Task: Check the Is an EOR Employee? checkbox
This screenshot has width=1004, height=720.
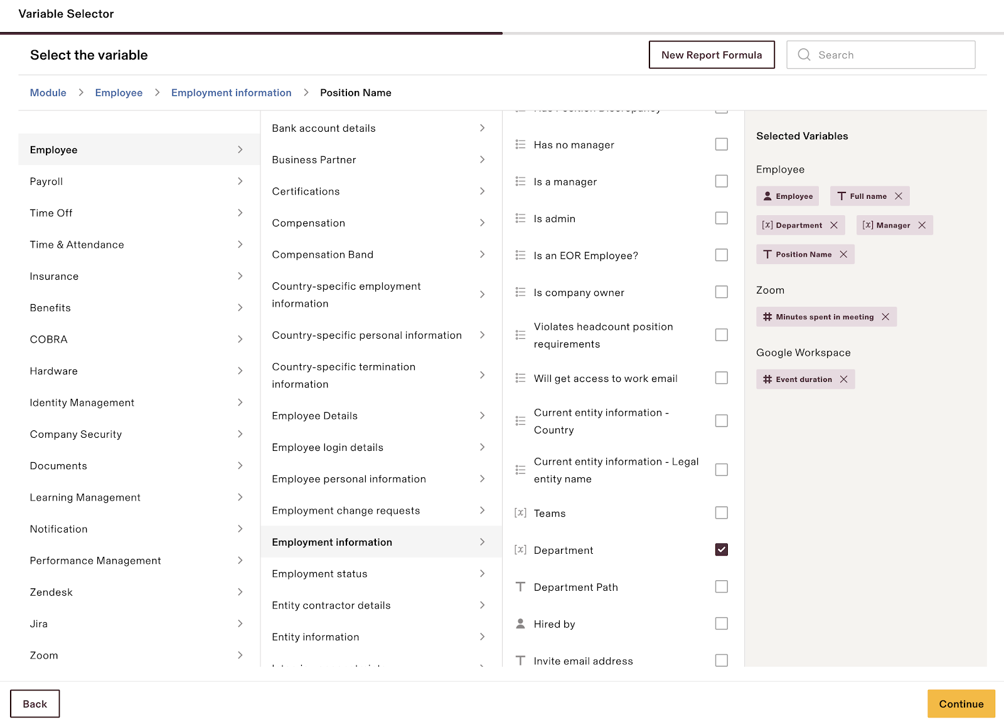Action: [722, 255]
